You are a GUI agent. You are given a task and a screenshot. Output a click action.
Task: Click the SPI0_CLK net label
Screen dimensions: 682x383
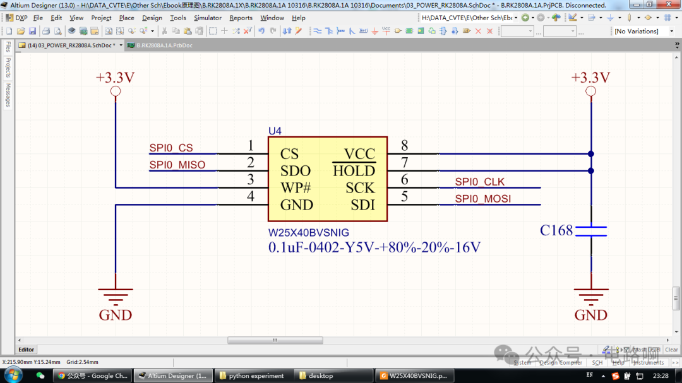tap(479, 182)
